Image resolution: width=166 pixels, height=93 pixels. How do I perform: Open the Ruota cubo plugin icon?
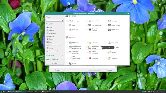(70, 30)
